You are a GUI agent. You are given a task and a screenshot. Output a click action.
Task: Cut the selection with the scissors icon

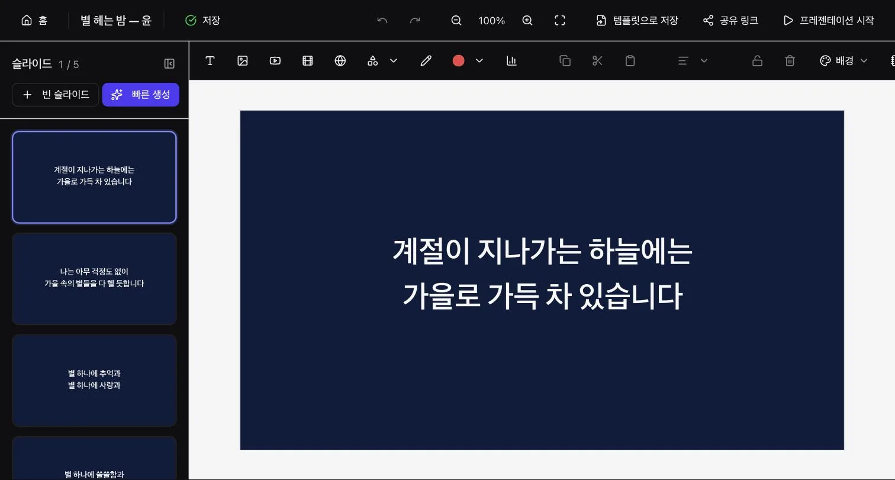point(597,60)
